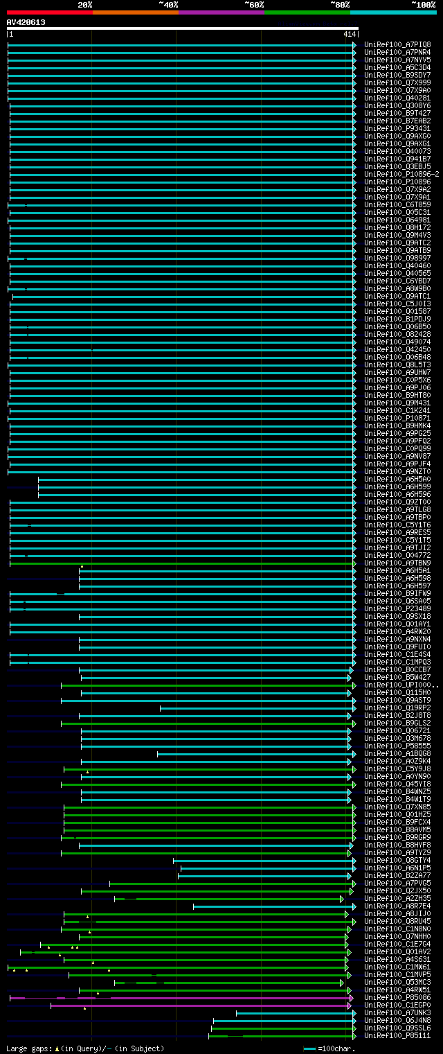The width and height of the screenshot is (443, 1054).
Task: Click hit label UniRef100_B9IFW9
Action: click(x=397, y=593)
